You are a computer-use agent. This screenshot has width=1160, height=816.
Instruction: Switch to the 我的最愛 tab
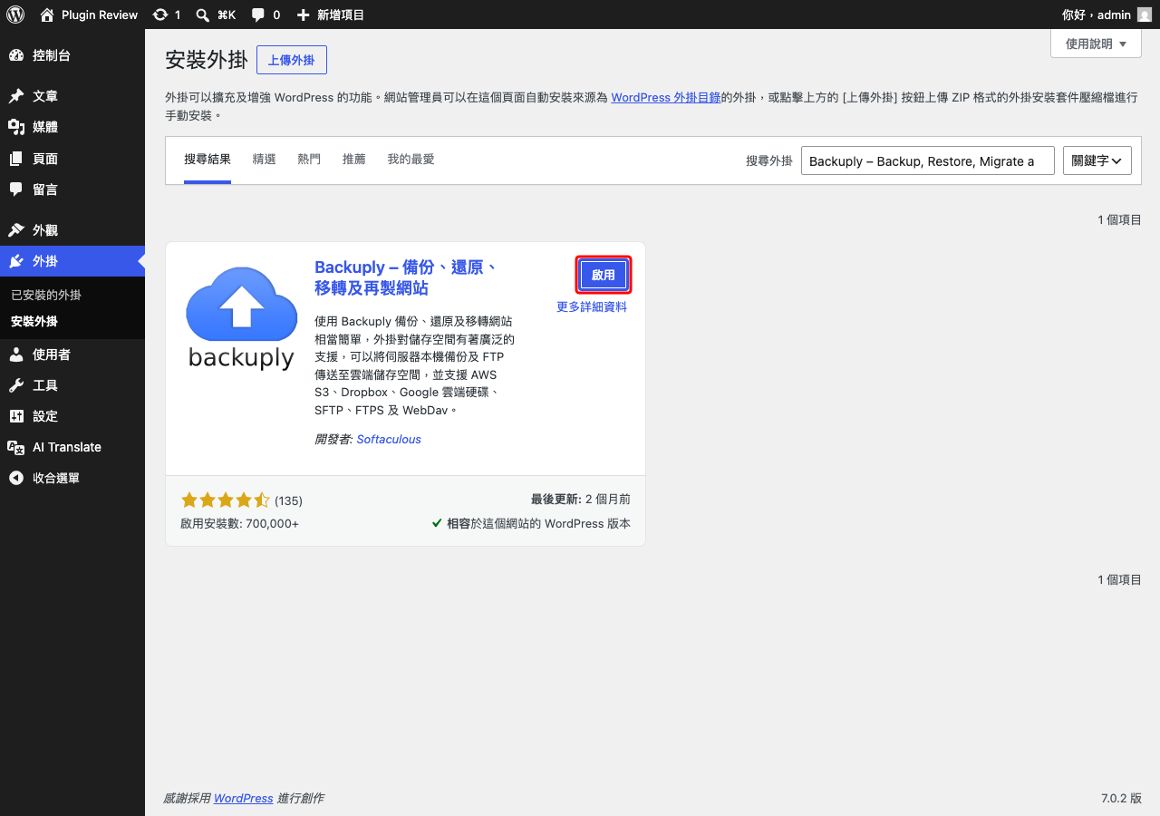(x=411, y=160)
